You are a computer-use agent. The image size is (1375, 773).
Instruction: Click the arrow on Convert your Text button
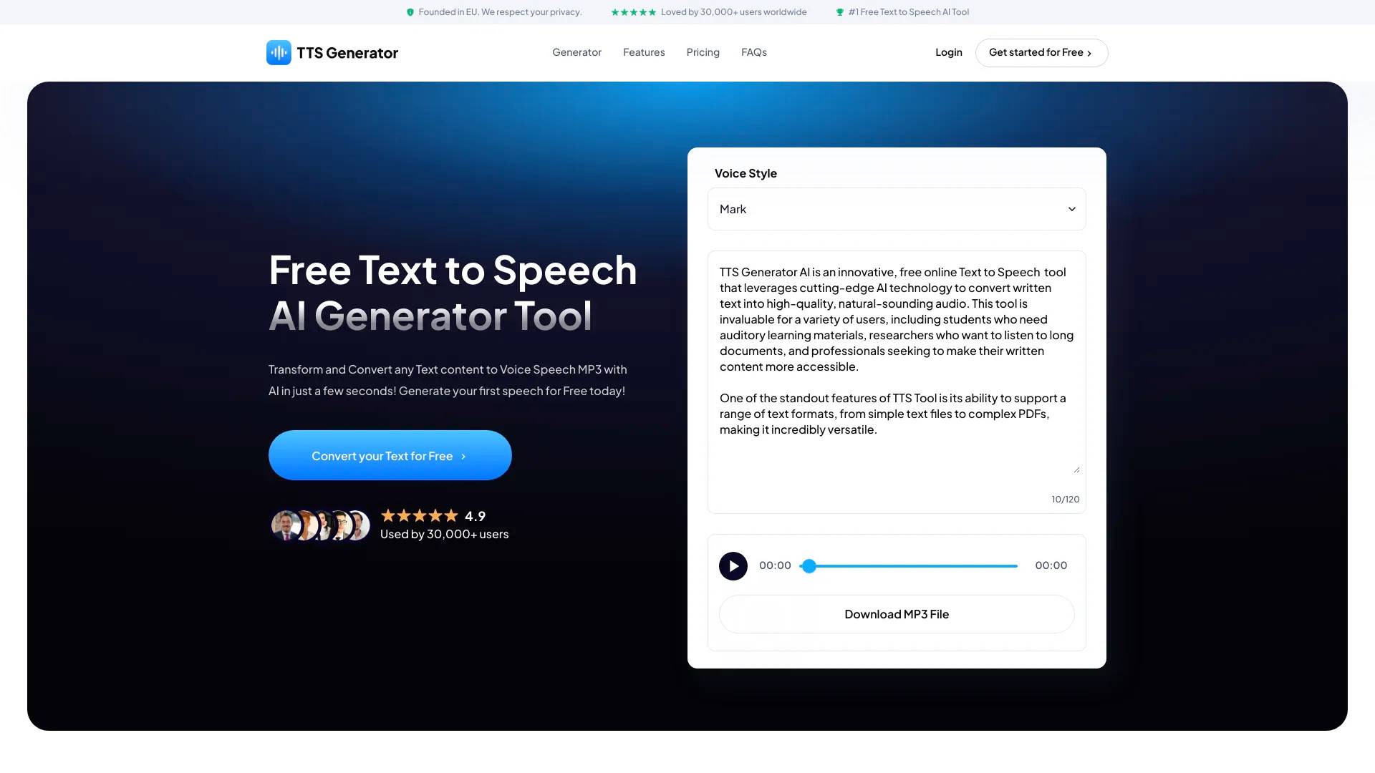pos(463,455)
